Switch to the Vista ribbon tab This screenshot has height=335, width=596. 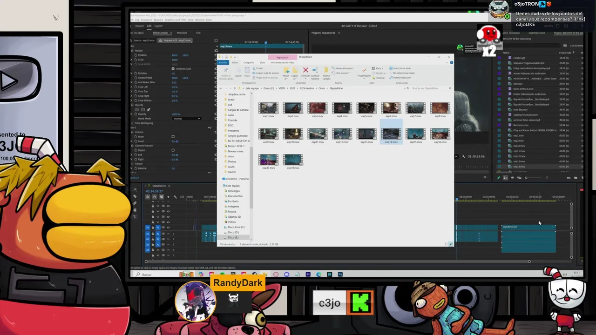[262, 62]
